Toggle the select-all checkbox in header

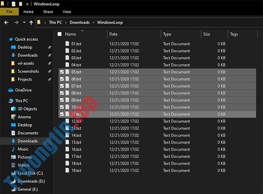coord(59,34)
